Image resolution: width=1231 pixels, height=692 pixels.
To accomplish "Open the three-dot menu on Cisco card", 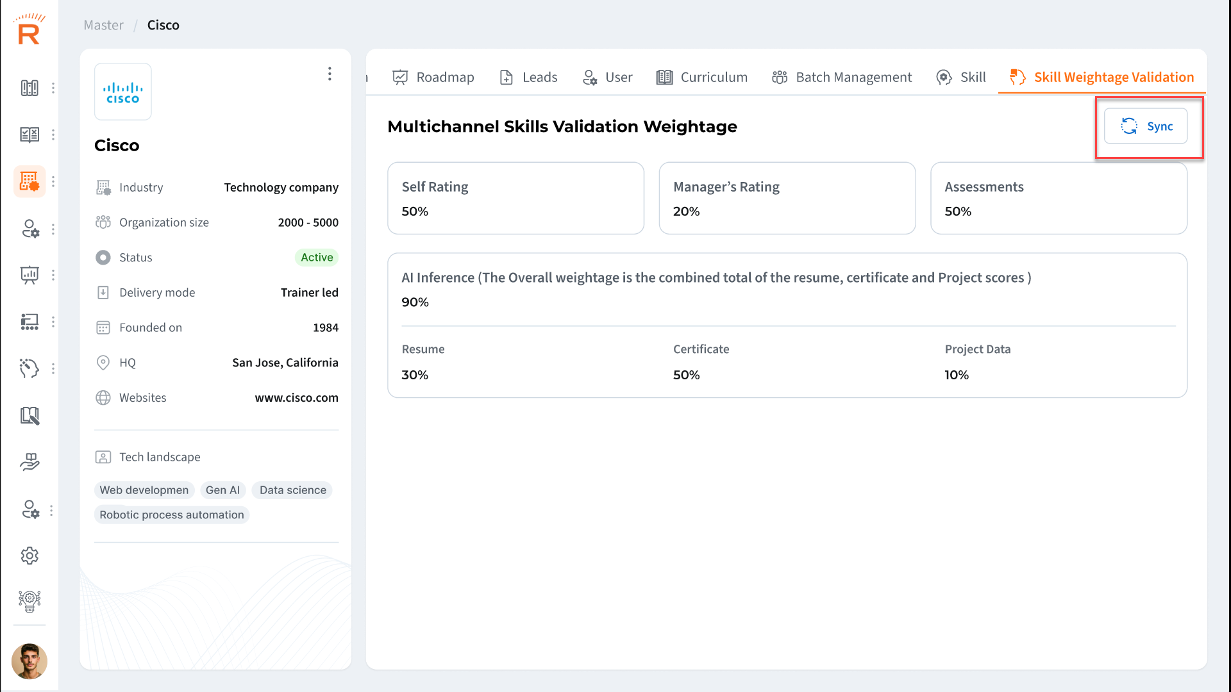I will (x=330, y=74).
